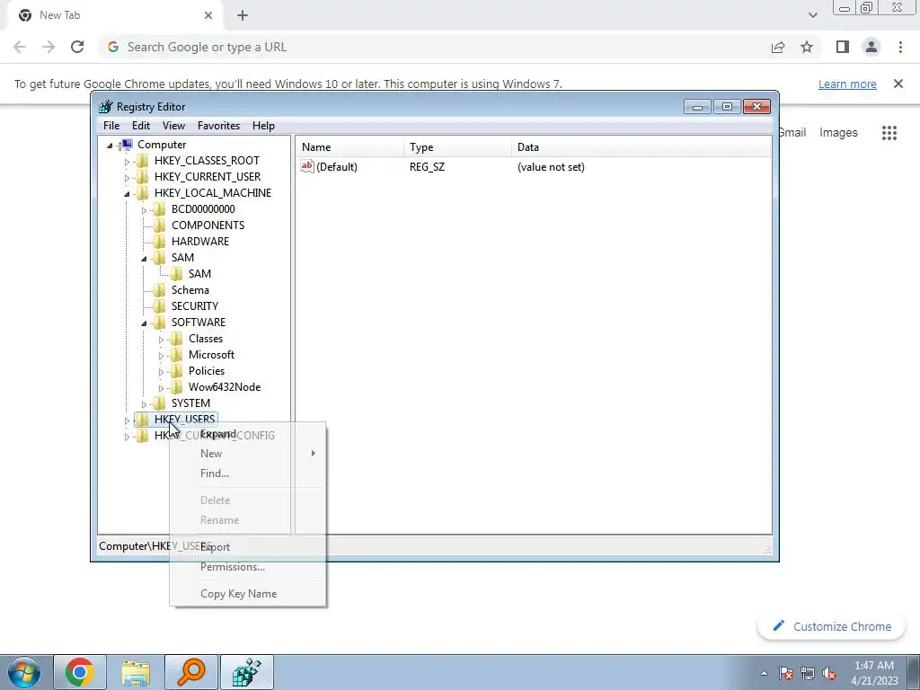Viewport: 920px width, 690px height.
Task: Expand the HKEY_CURRENT_USER node arrow
Action: [x=127, y=177]
